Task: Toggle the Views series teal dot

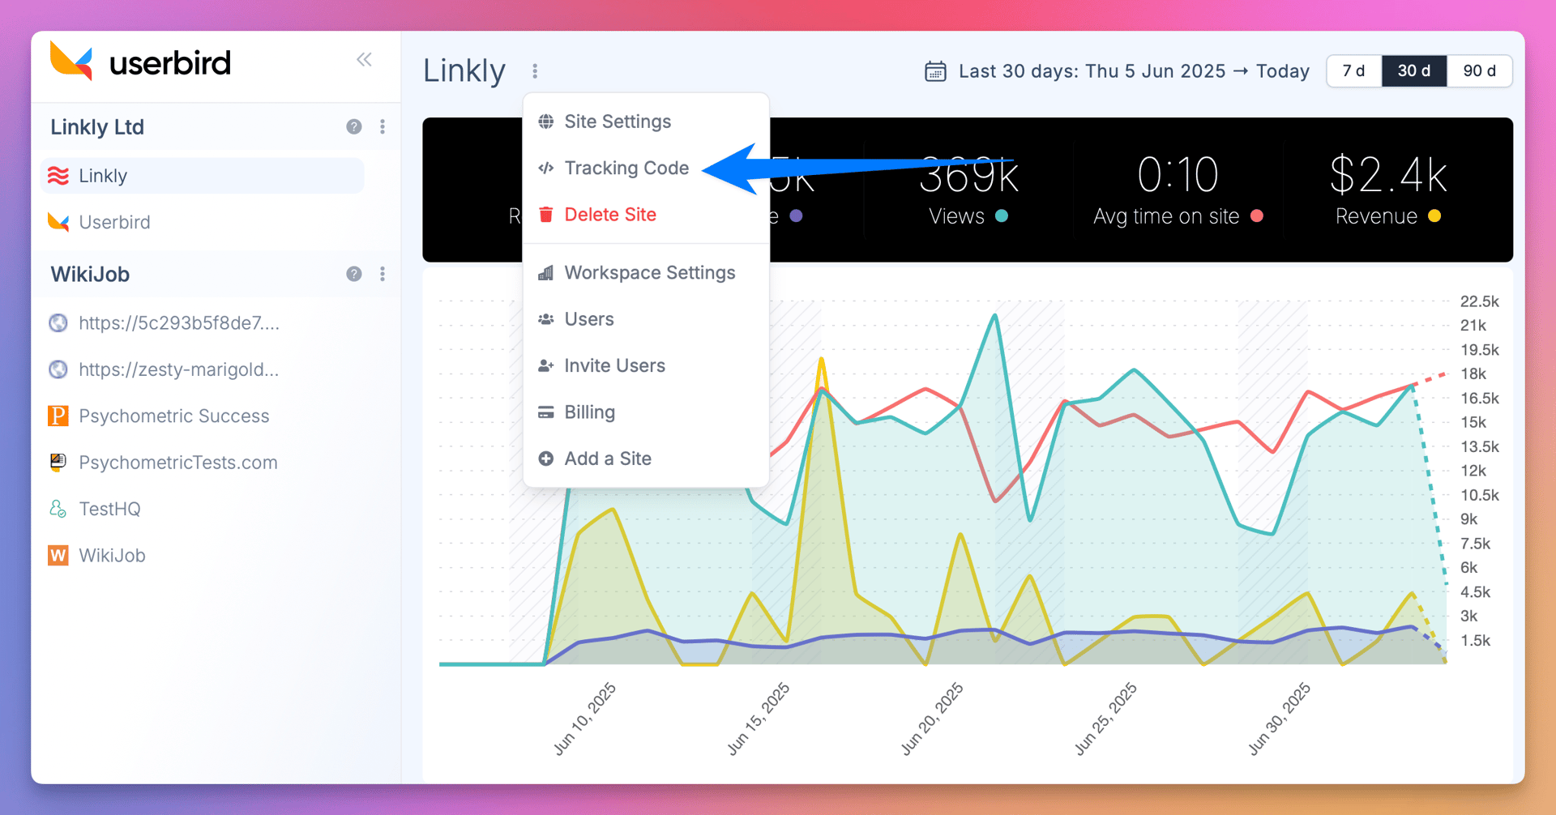Action: click(x=1002, y=216)
